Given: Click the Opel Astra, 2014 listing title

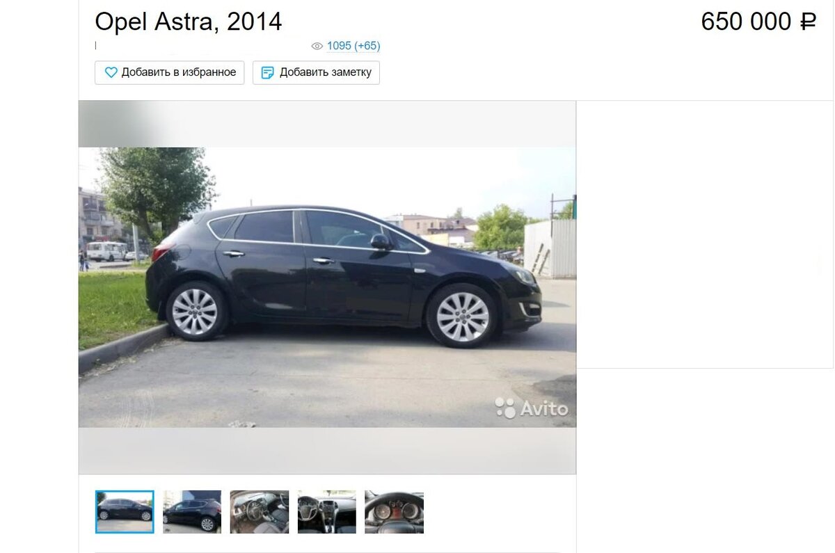Looking at the screenshot, I should click(x=189, y=22).
